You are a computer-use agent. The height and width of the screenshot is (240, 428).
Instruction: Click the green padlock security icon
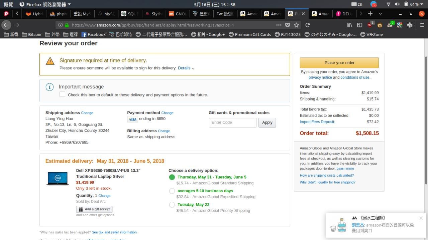pyautogui.click(x=67, y=25)
